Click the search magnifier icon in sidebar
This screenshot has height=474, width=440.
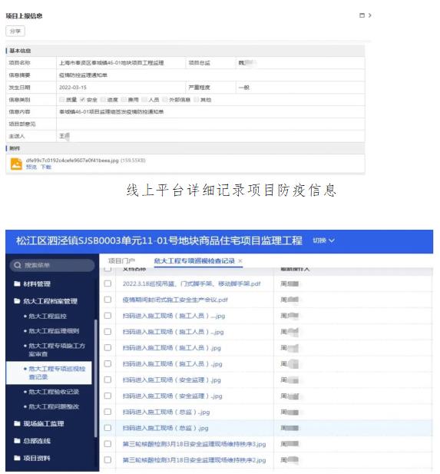tap(18, 265)
